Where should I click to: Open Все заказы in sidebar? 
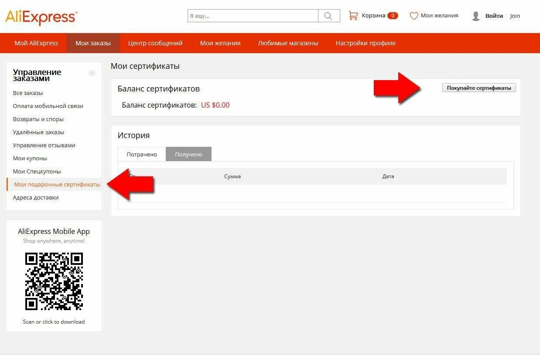(x=28, y=93)
